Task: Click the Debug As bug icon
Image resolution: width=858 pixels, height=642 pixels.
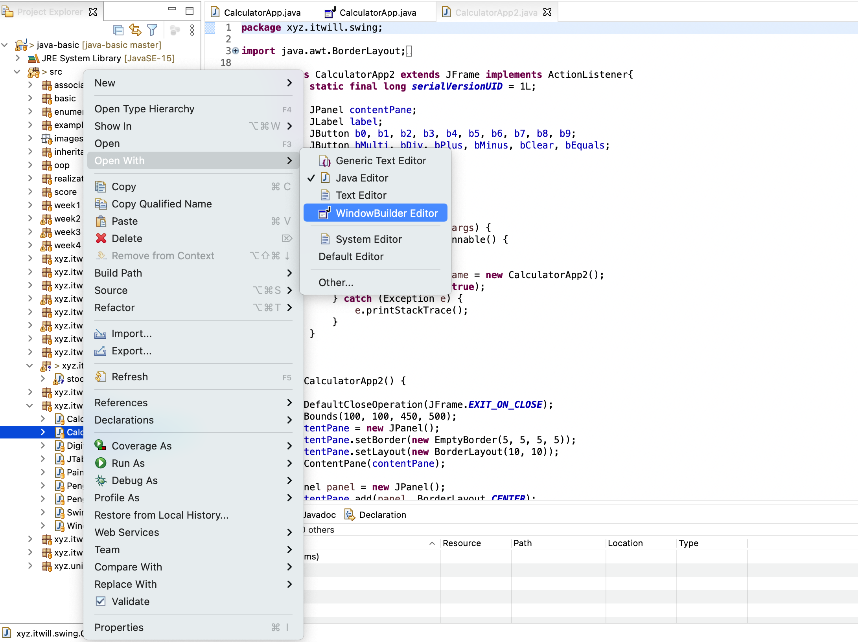Action: (x=101, y=481)
